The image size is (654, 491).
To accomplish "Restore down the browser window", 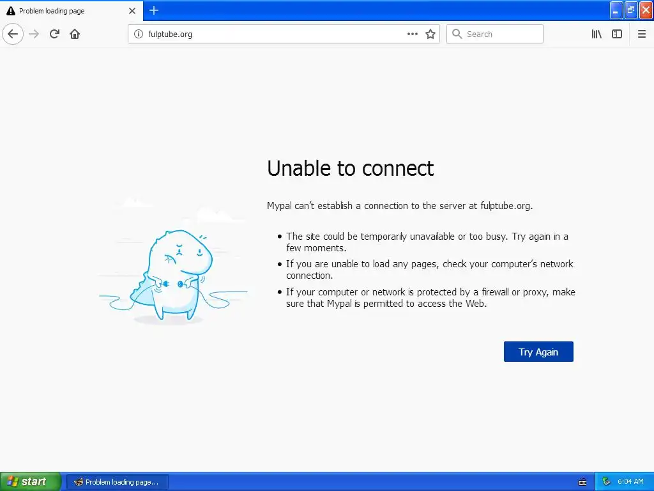I will [630, 10].
